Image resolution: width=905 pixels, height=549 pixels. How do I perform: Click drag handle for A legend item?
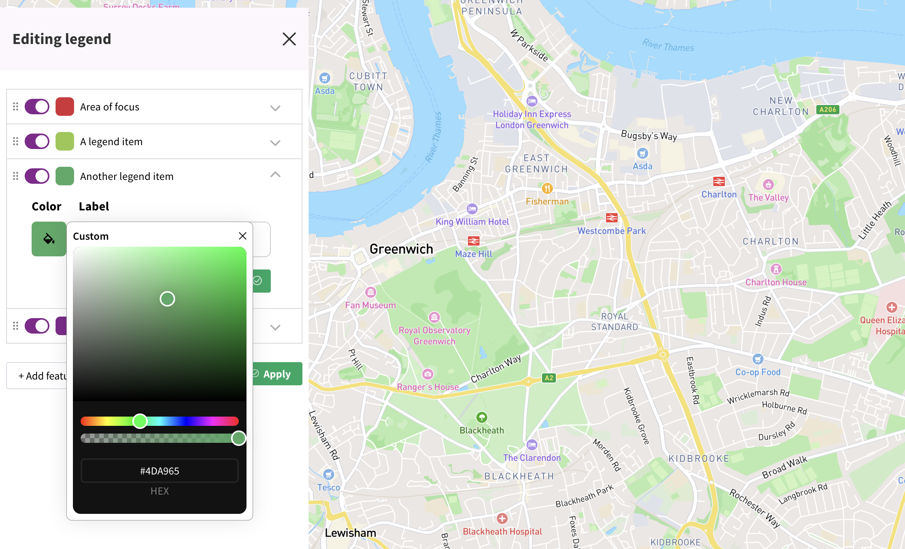point(15,141)
